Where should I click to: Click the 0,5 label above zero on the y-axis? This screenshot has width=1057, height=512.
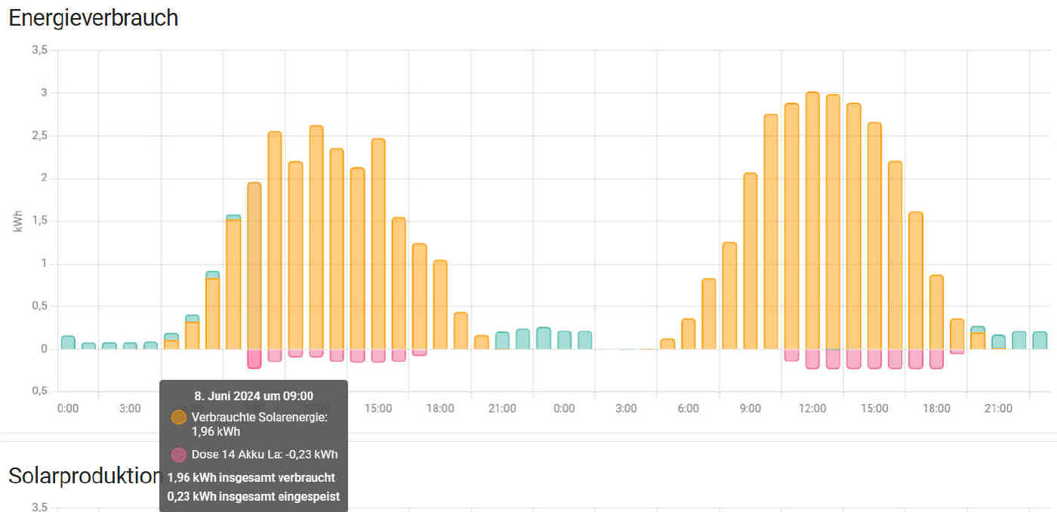40,306
